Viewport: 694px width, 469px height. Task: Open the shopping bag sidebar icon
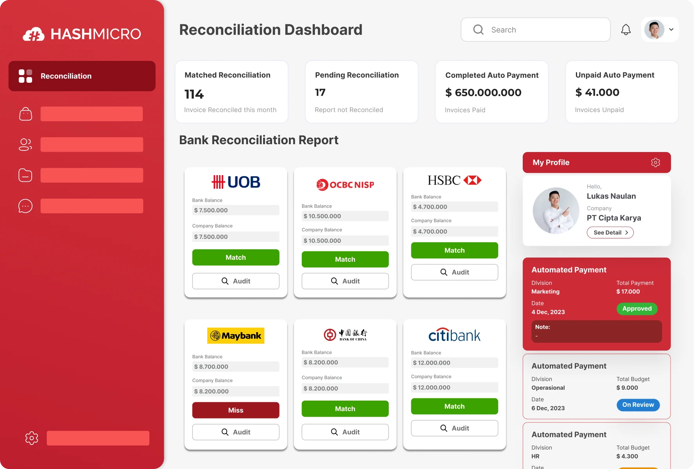[x=25, y=114]
